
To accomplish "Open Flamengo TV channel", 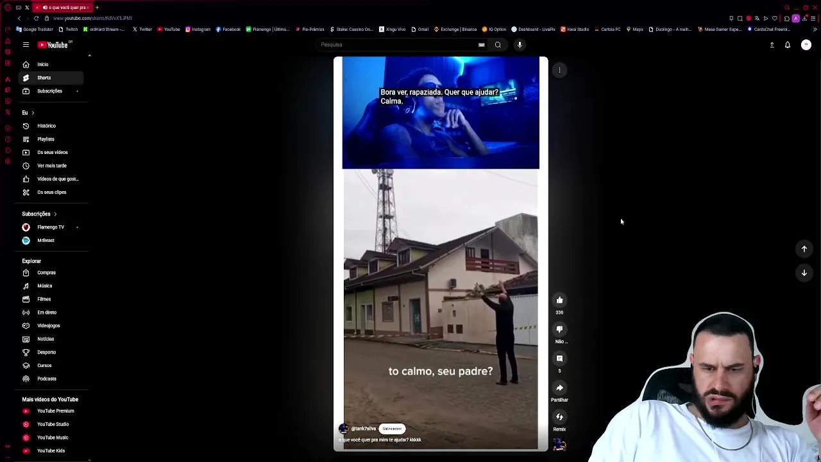I will pyautogui.click(x=51, y=227).
